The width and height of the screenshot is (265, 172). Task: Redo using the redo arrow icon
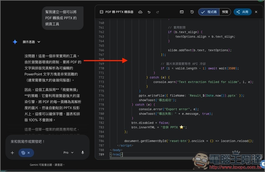(157, 12)
